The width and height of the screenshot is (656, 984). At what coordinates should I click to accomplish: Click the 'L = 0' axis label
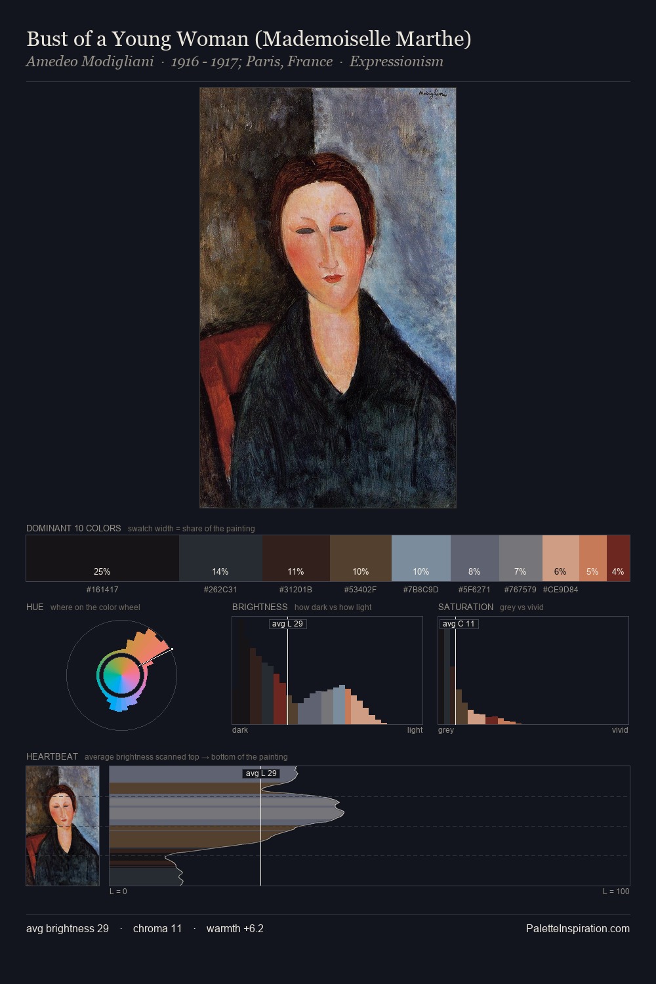(x=118, y=891)
